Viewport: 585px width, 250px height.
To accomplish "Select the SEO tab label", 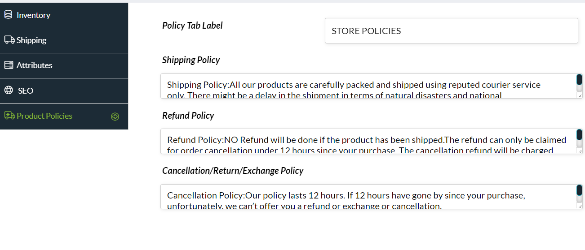I will point(26,91).
